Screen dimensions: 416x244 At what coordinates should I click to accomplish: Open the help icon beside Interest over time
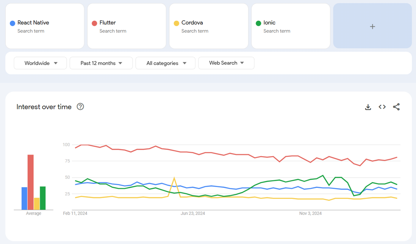click(80, 107)
